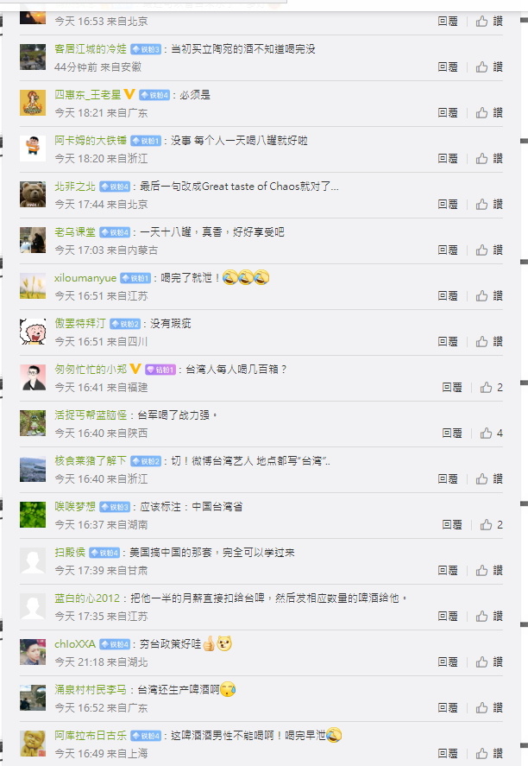Reply to 阿库拉布日古乐's comment
Viewport: 528px width, 766px height.
448,753
